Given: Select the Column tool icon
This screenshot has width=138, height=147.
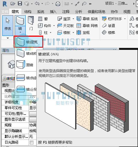Looking at the screenshot, I should click(x=40, y=32).
